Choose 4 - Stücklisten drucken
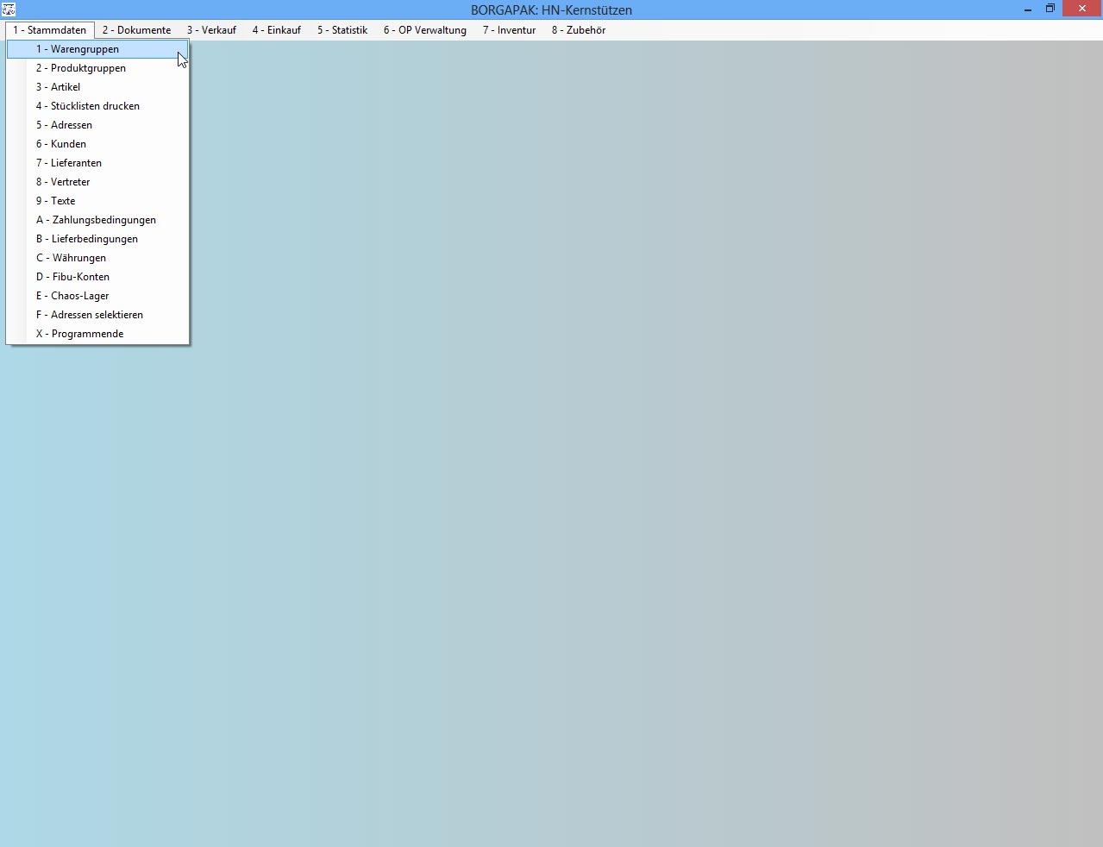The height and width of the screenshot is (847, 1103). coord(97,106)
